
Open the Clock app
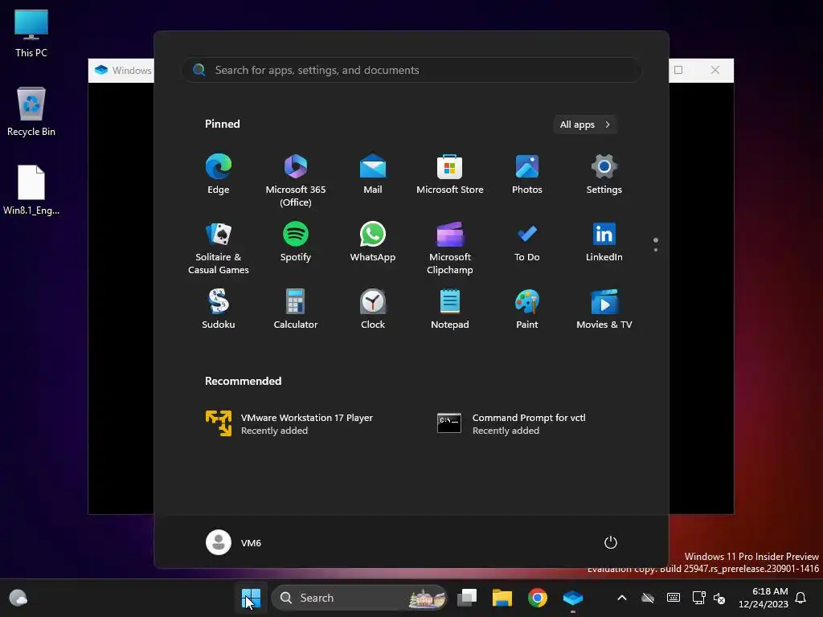(373, 309)
